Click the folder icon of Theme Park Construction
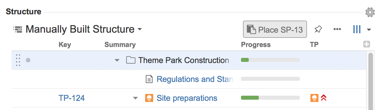The image size is (381, 110). tap(131, 60)
